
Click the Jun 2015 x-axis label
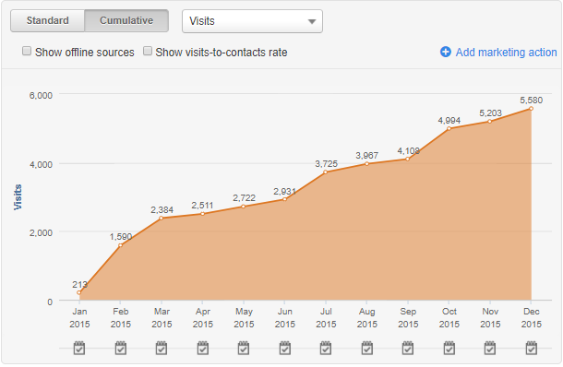click(x=285, y=318)
